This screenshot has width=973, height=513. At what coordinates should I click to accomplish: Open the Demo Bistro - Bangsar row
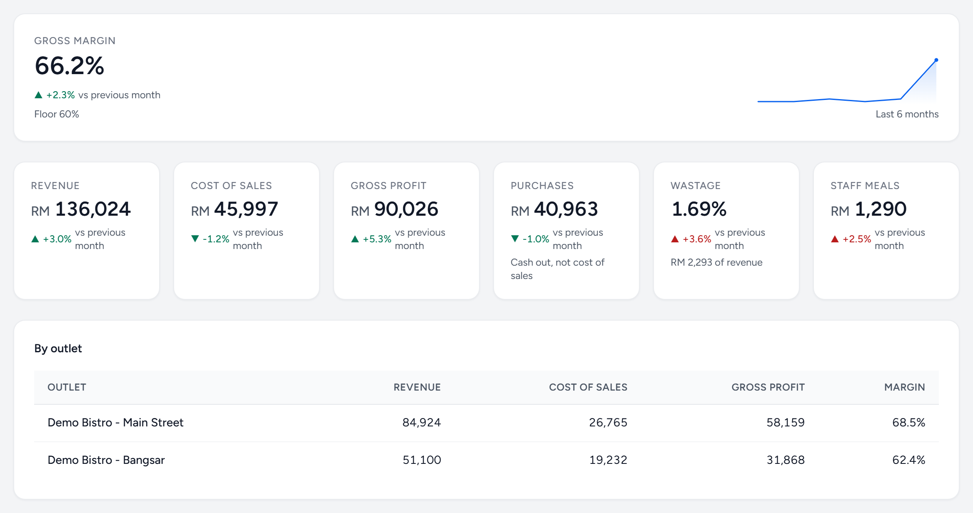pyautogui.click(x=486, y=460)
